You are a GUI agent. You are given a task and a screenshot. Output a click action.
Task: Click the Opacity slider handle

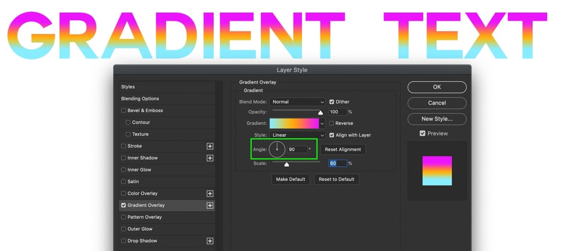click(321, 112)
